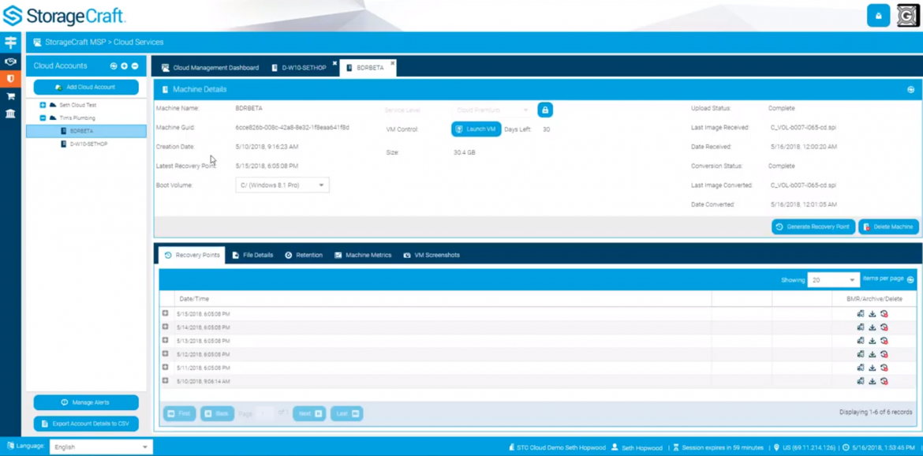Screen dimensions: 923x456
Task: Expand the first 5/15/2018 recovery point row
Action: point(166,314)
